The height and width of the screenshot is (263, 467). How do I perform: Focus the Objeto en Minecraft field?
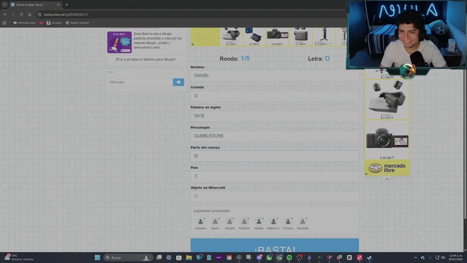click(x=274, y=196)
